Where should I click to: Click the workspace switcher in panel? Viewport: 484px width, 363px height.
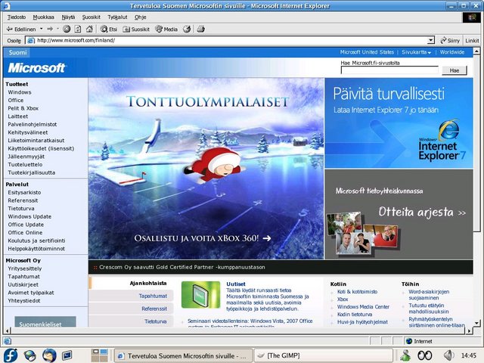[99, 355]
